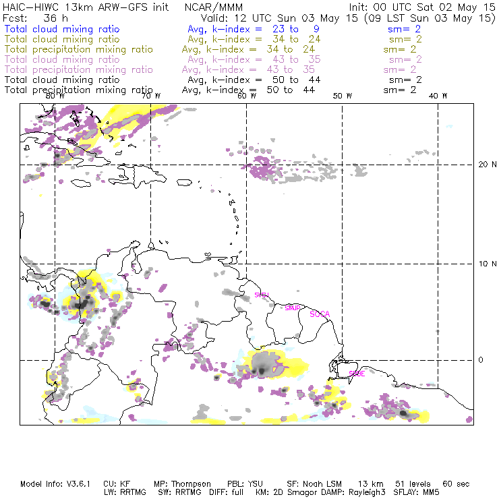This screenshot has width=499, height=499.
Task: Click the 80 W longitude label
Action: pos(55,96)
